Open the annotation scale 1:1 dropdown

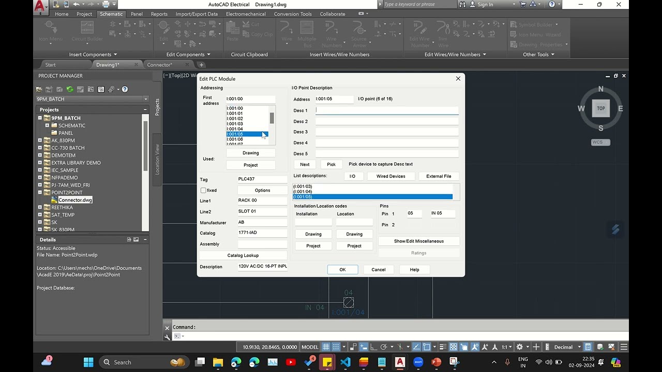coord(507,347)
